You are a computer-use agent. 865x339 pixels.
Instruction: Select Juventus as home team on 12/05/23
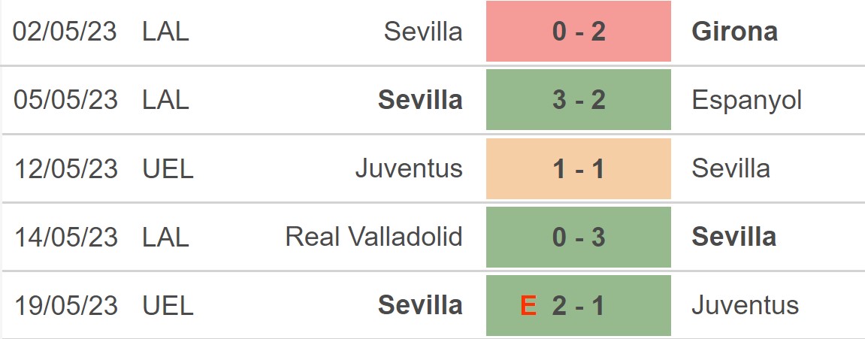pos(409,168)
